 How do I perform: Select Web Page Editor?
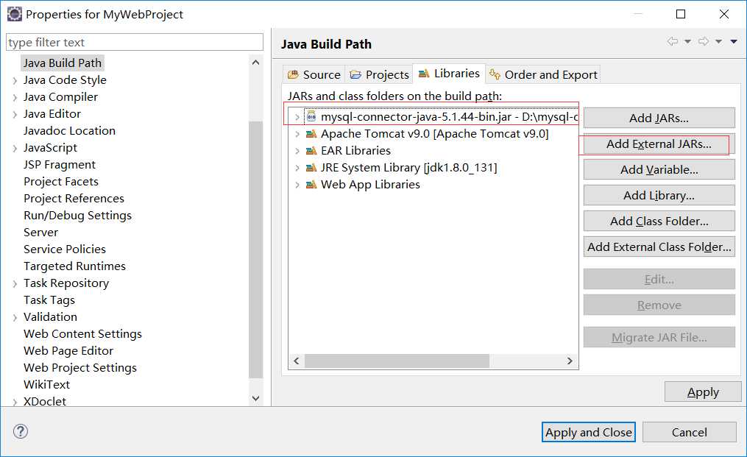tap(68, 351)
